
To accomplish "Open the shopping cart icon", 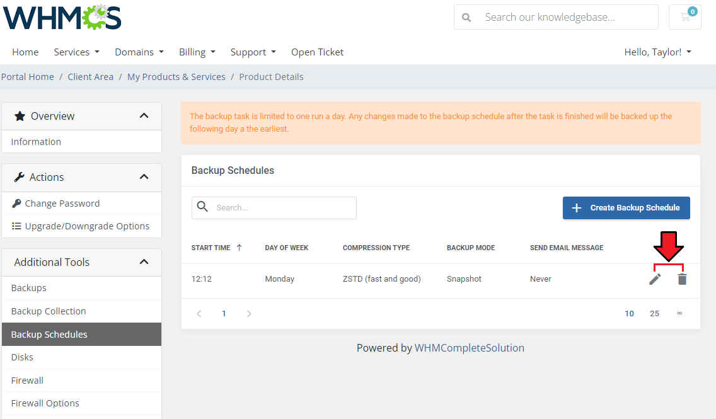I will coord(685,17).
